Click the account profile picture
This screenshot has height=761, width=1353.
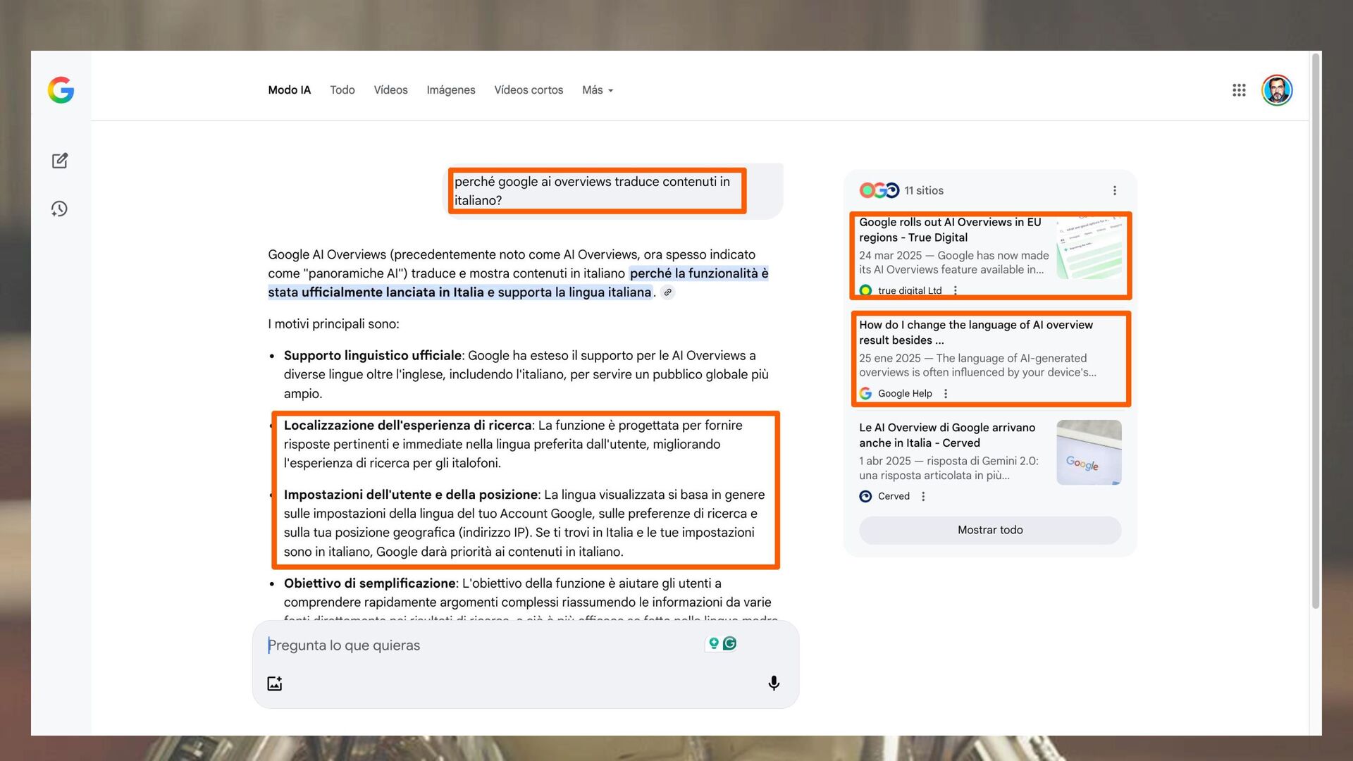1276,90
